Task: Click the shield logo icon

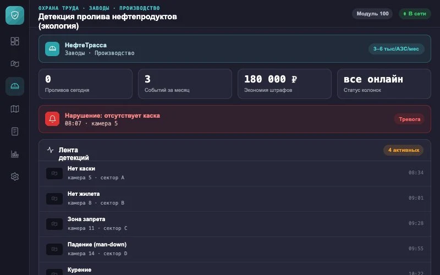Action: pos(15,15)
